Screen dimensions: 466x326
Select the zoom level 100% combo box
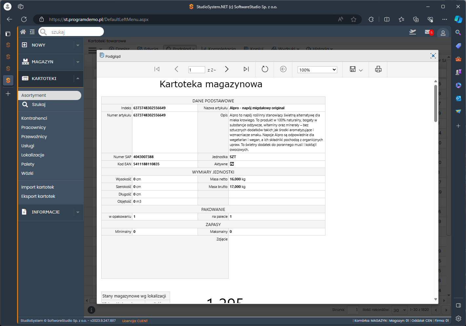[317, 70]
